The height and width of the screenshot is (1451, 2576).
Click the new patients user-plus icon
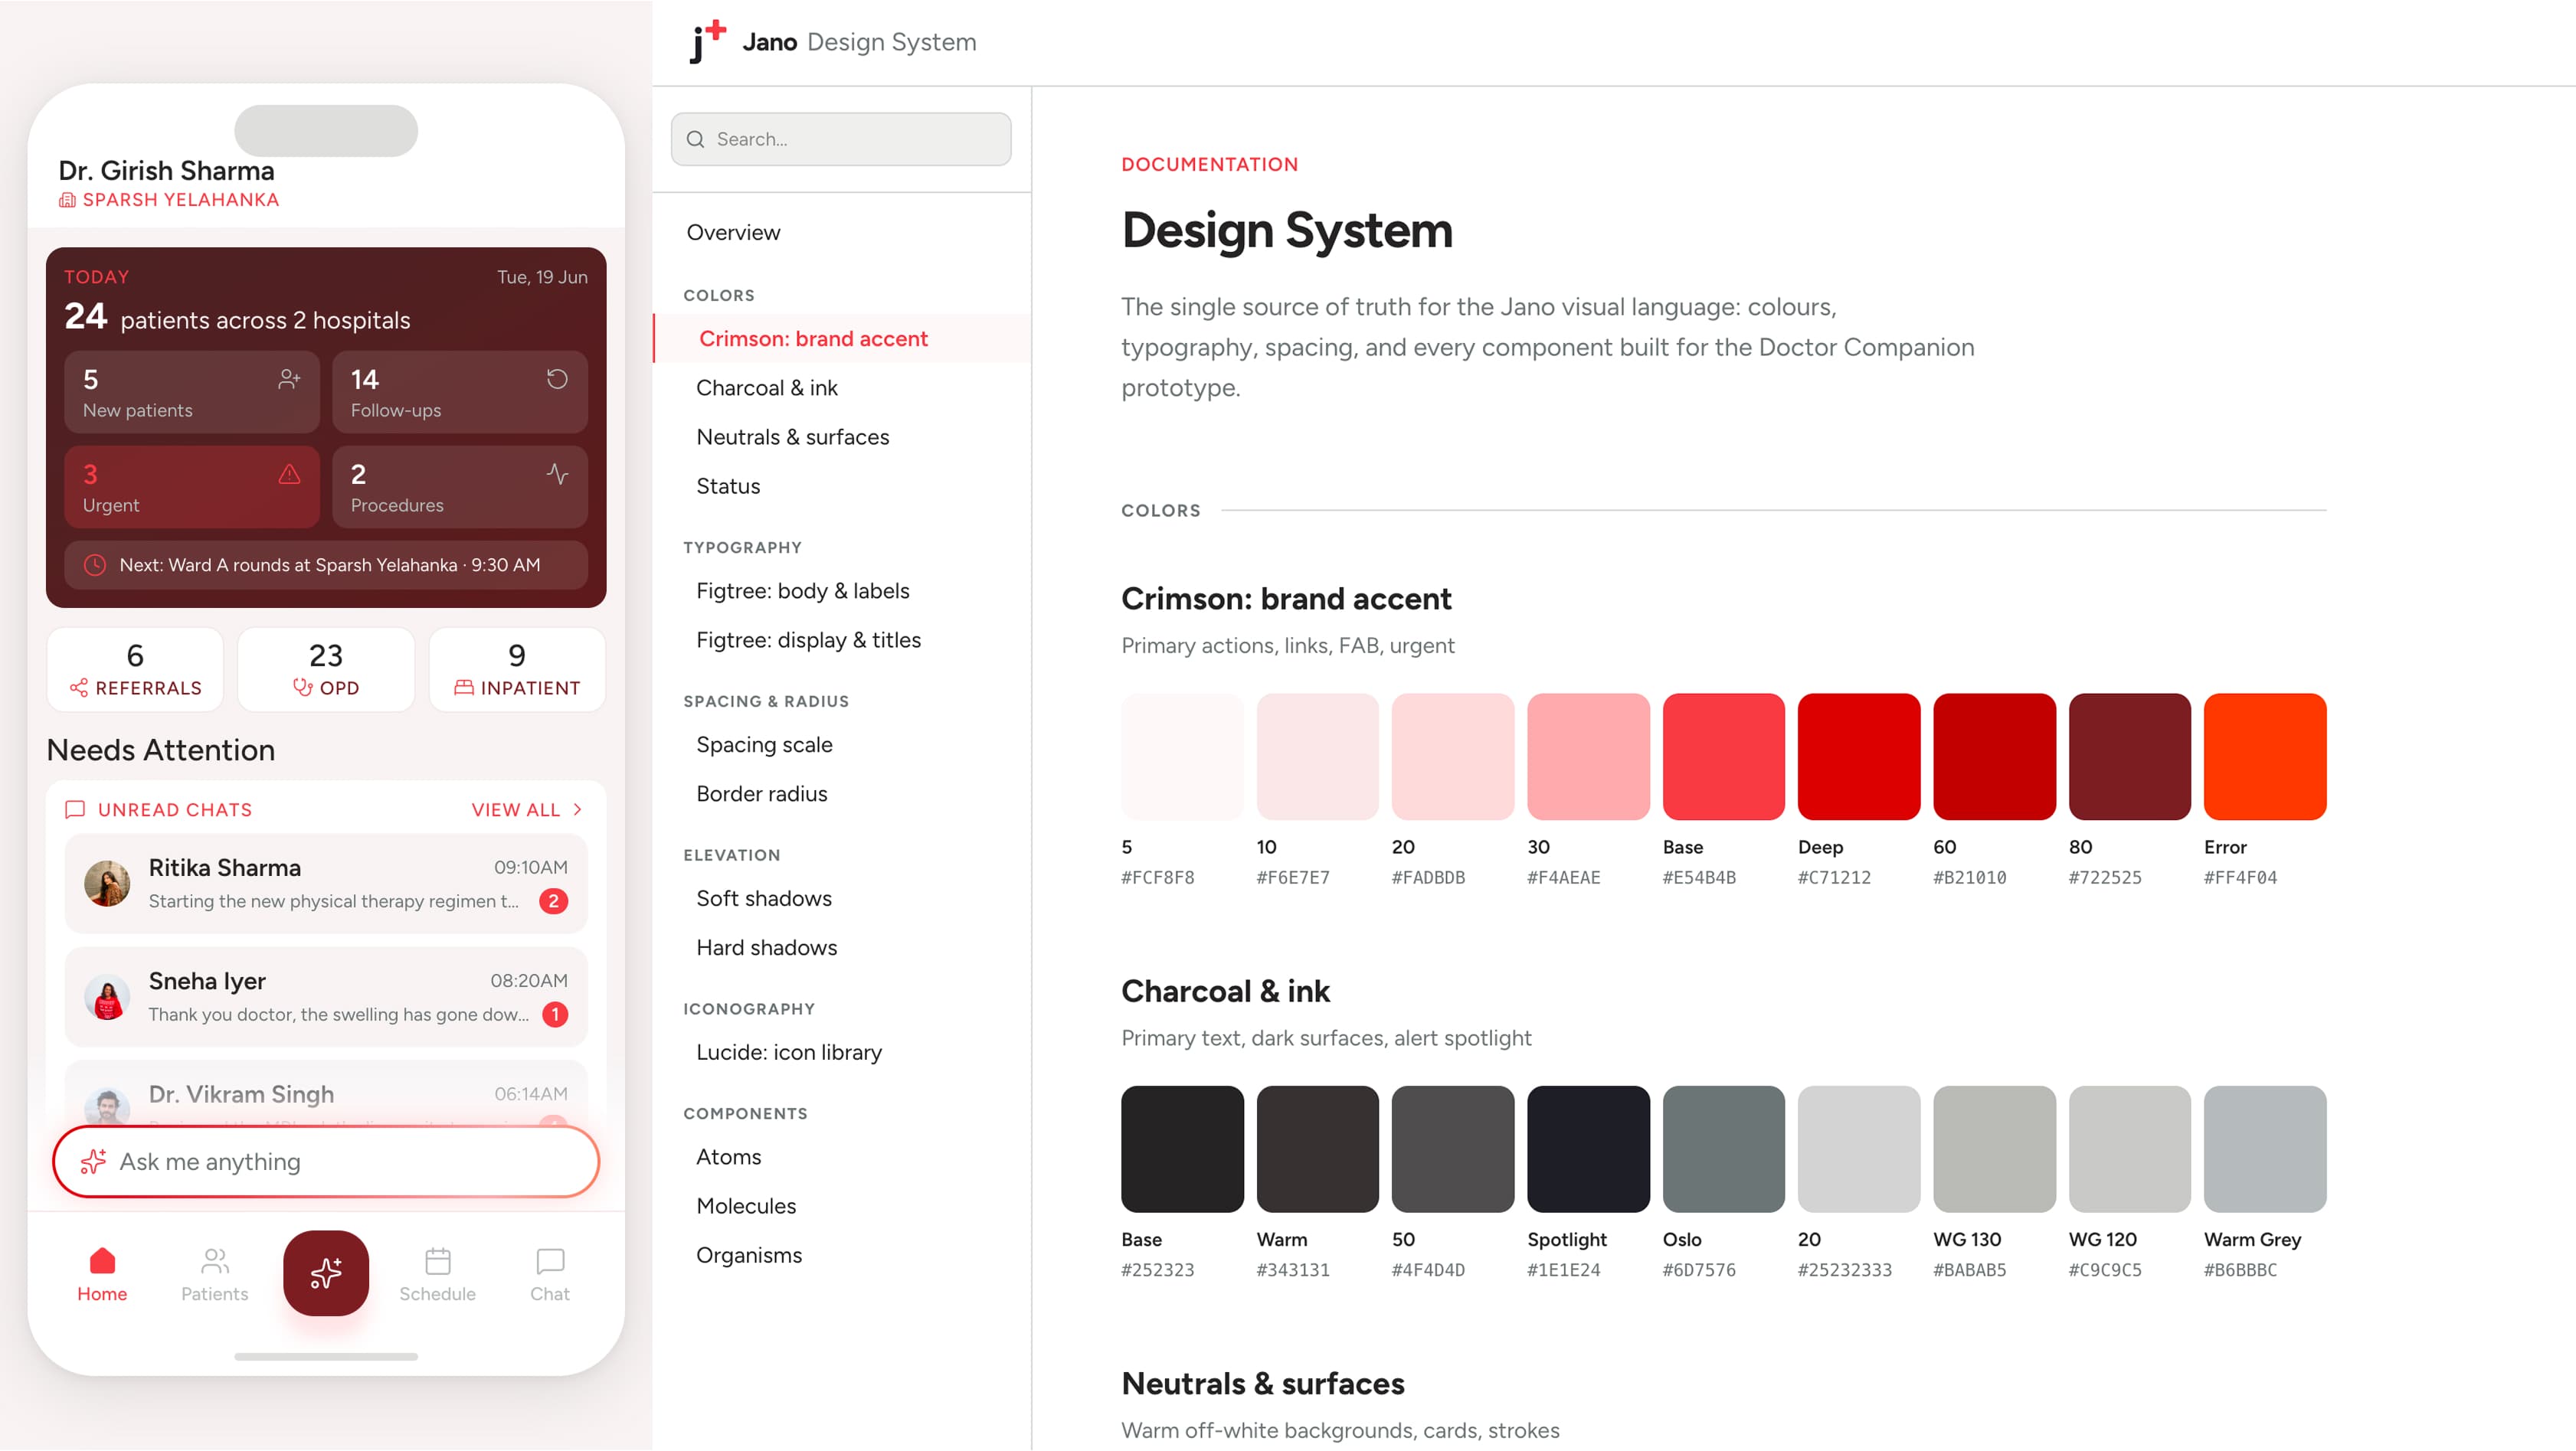pyautogui.click(x=289, y=379)
